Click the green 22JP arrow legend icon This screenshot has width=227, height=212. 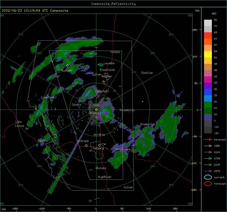click(x=208, y=165)
